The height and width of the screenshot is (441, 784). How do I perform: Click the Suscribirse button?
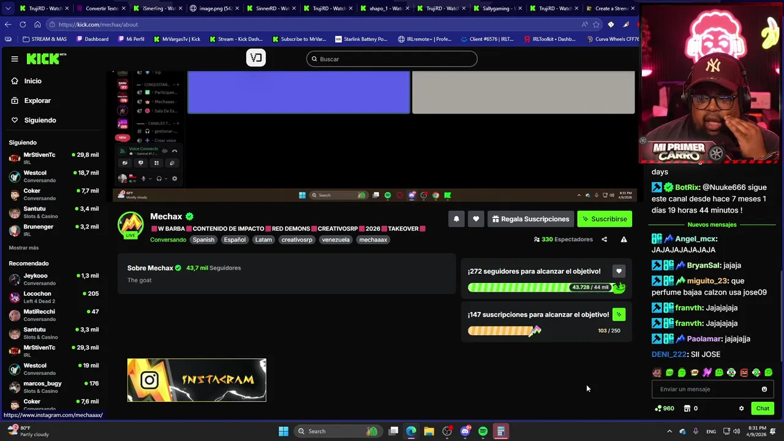pyautogui.click(x=605, y=219)
